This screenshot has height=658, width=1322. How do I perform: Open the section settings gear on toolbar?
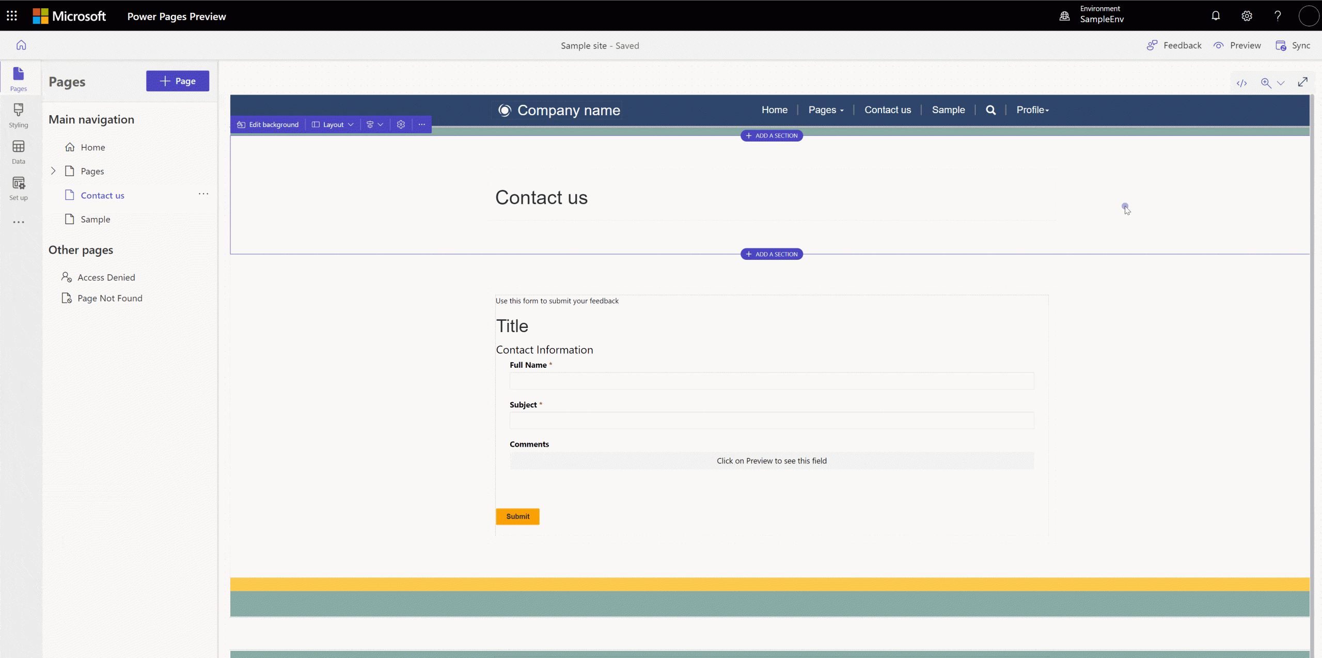(x=401, y=124)
